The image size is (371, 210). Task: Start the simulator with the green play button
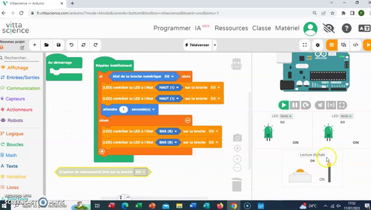(283, 105)
